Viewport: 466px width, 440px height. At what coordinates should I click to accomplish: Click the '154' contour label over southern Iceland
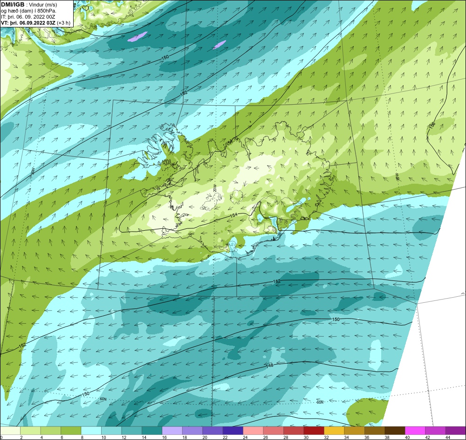pos(234,215)
